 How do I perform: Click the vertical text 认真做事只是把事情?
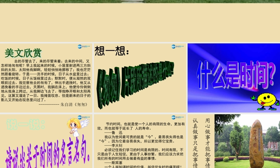click(x=195, y=143)
